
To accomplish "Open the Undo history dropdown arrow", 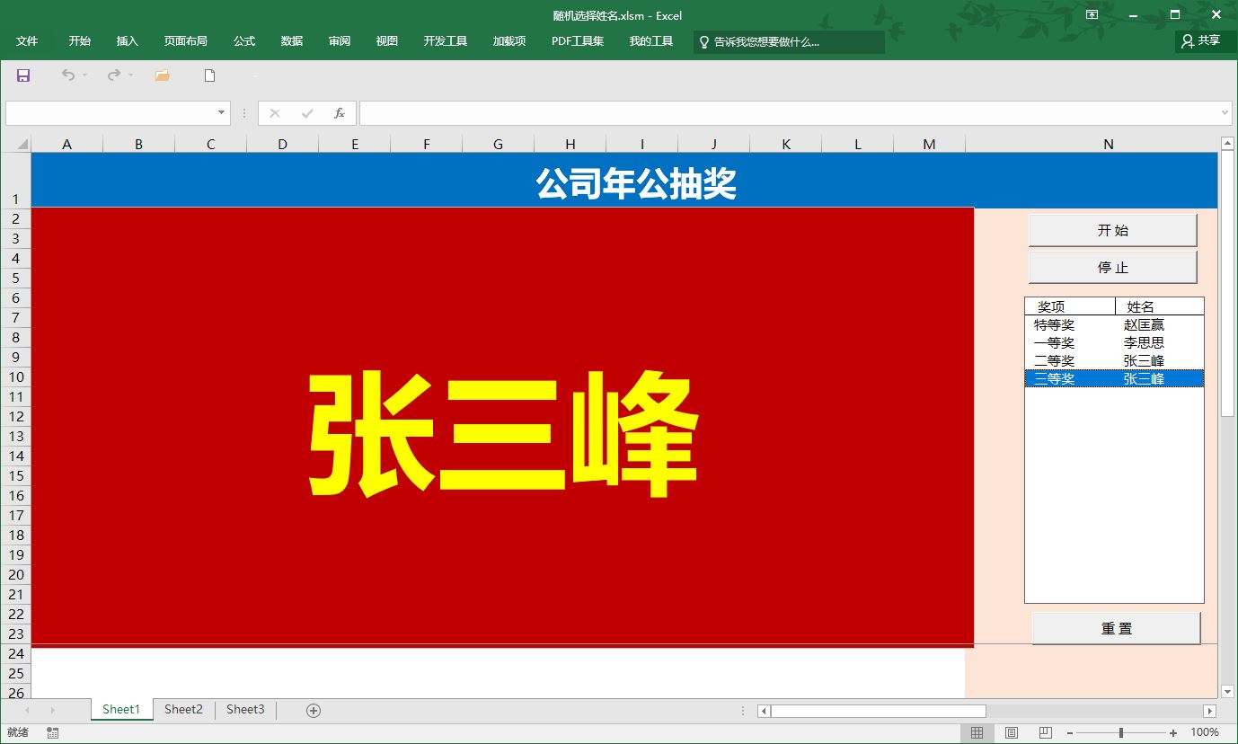I will coord(85,75).
